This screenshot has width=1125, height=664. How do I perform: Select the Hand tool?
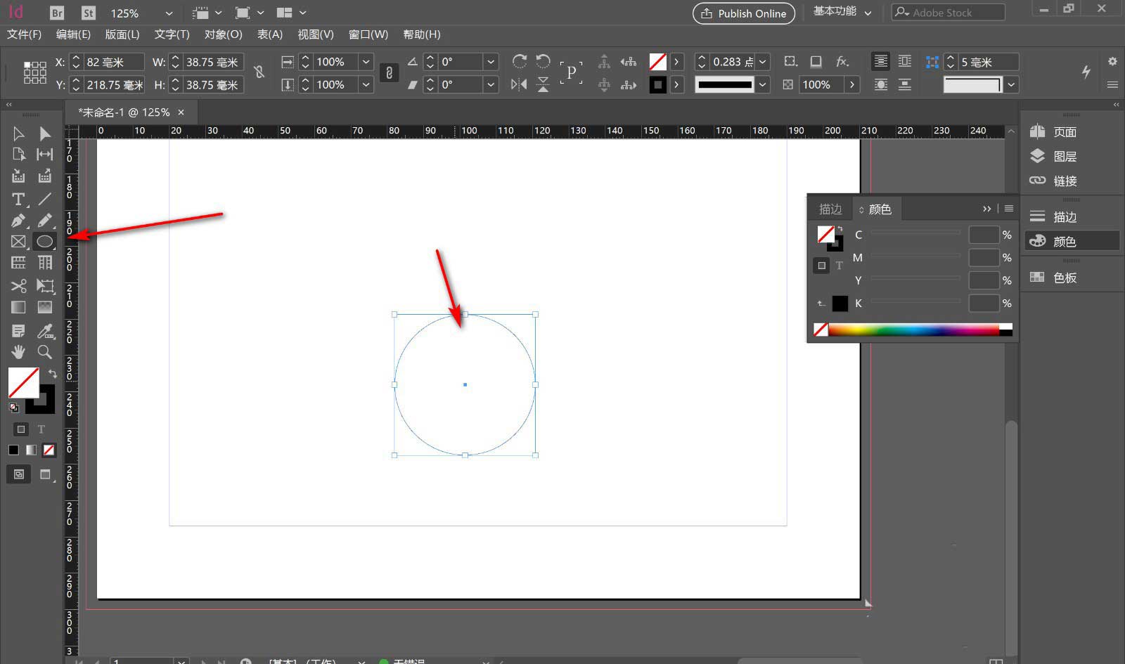click(x=18, y=352)
